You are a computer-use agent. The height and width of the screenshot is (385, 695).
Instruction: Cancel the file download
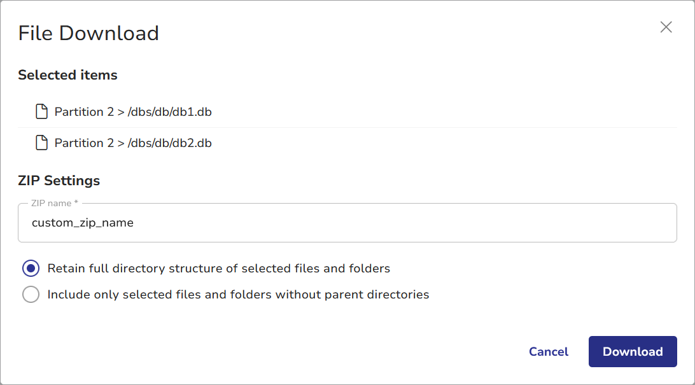[x=549, y=352]
